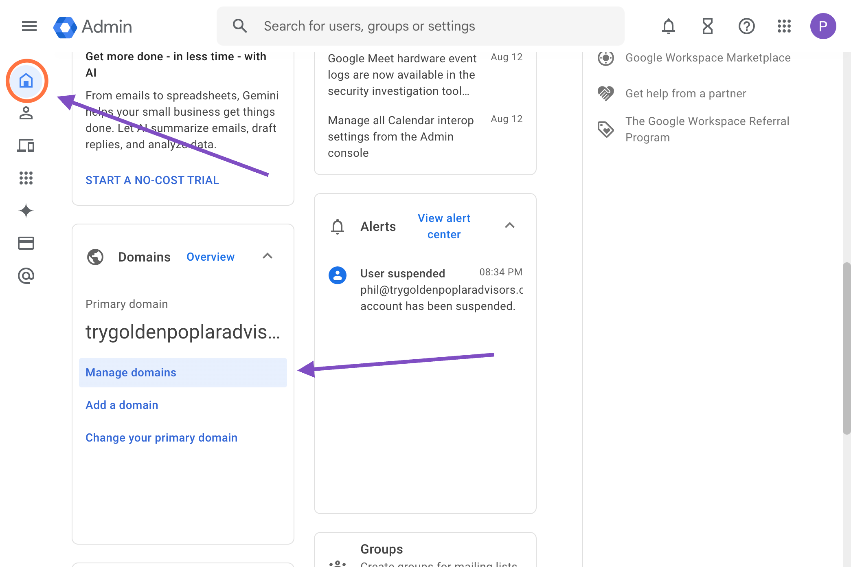Open the tasks hourglass icon
This screenshot has height=567, width=851.
click(x=708, y=26)
